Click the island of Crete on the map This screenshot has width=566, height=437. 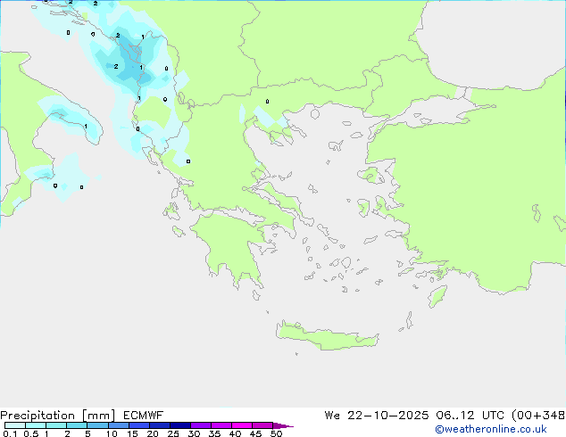[327, 337]
